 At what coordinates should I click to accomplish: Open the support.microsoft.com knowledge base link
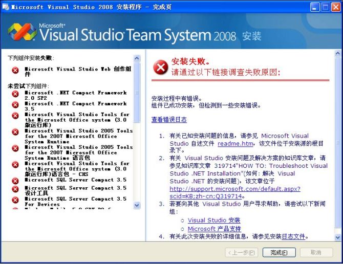click(235, 192)
